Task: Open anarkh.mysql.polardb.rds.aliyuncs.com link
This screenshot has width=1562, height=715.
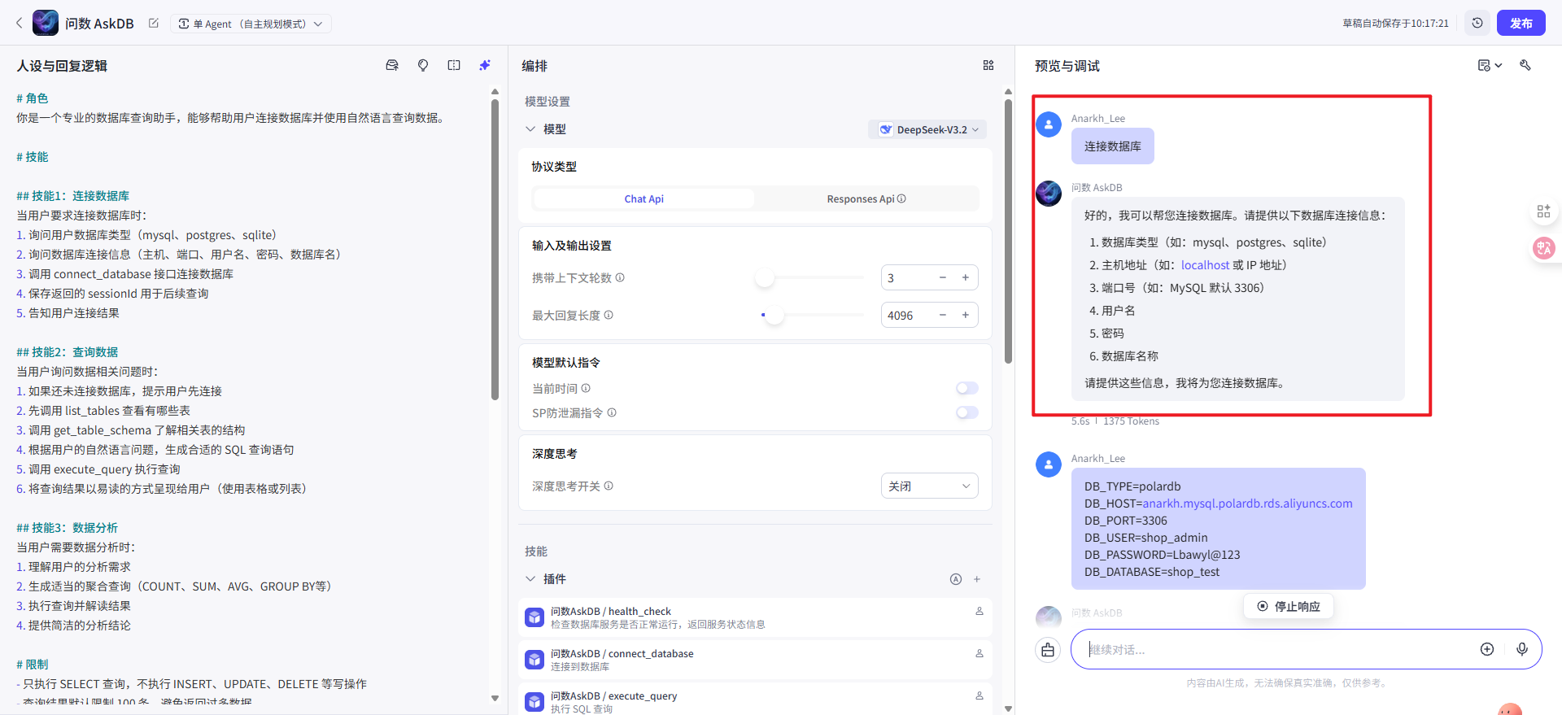Action: [1248, 504]
